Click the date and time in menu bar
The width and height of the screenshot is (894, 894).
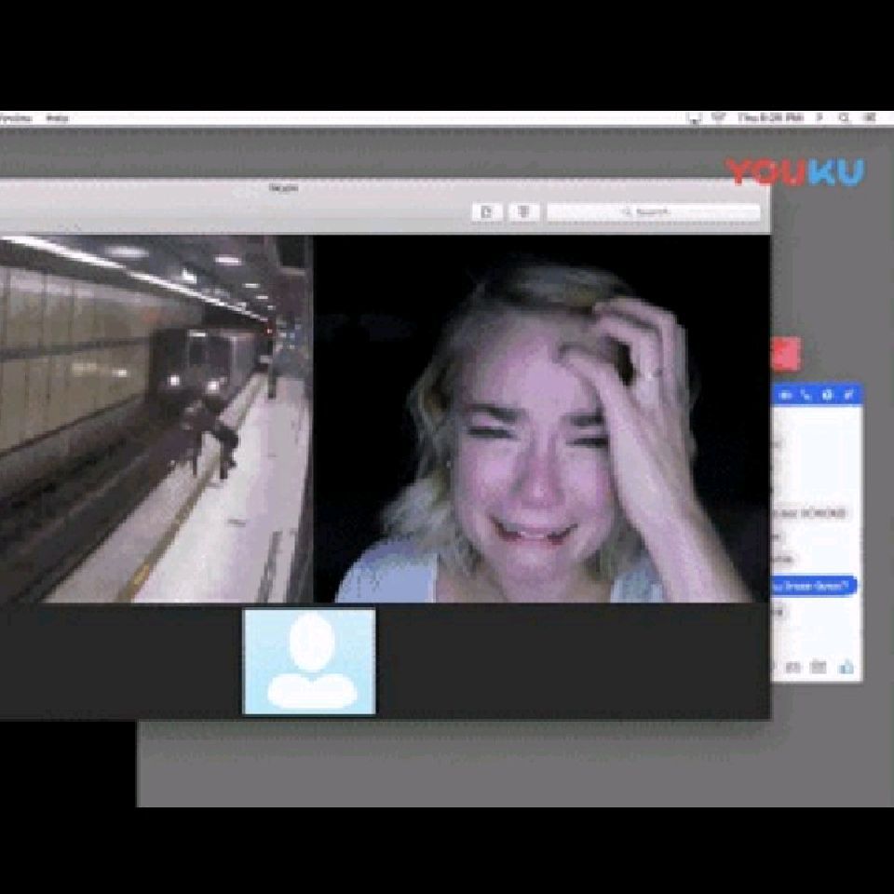pos(770,117)
